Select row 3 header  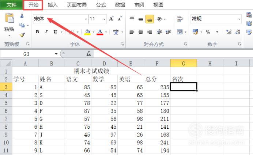[x=6, y=87]
